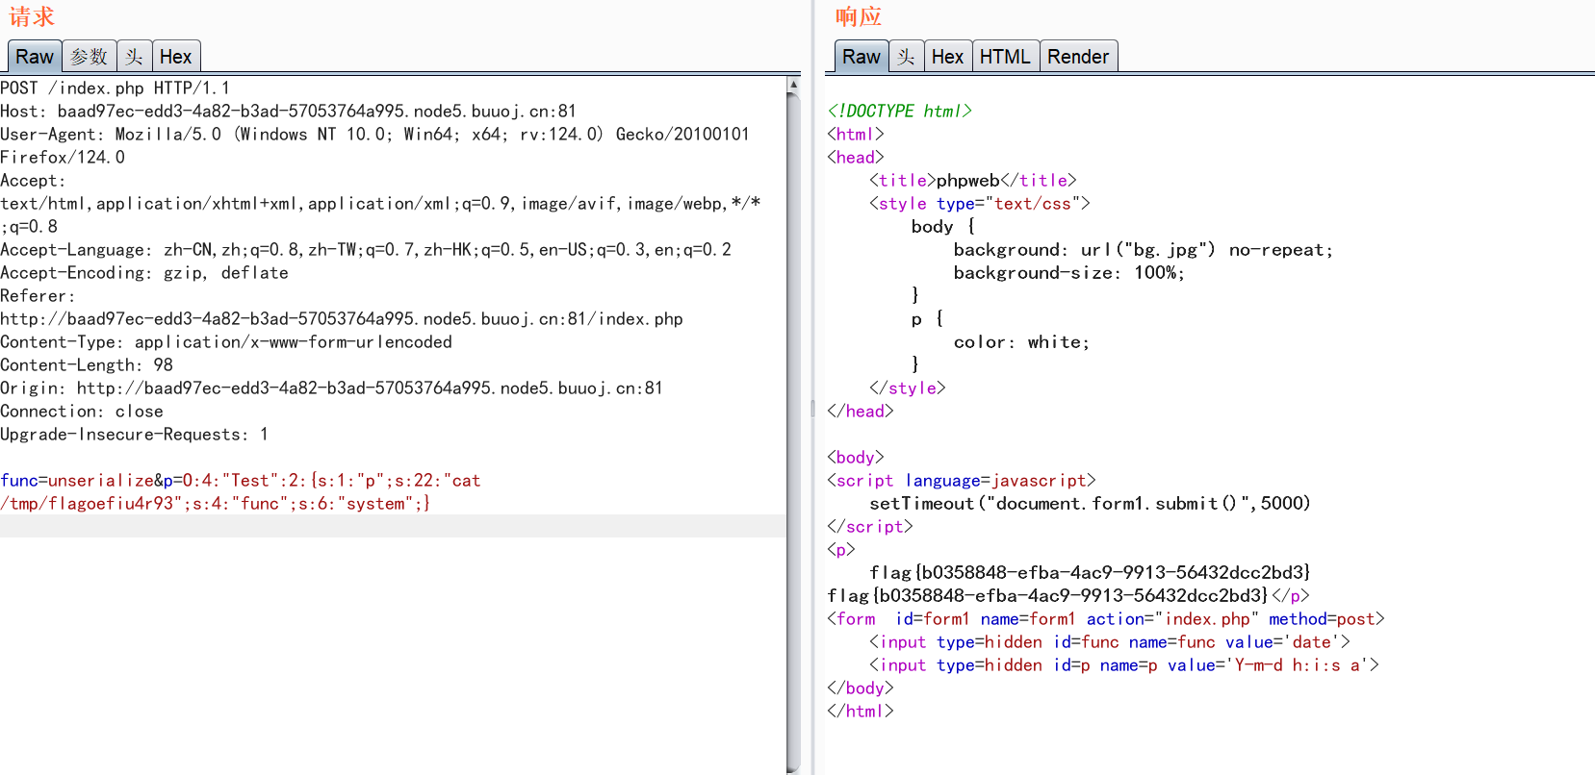Open the response Render tab

[x=1078, y=57]
